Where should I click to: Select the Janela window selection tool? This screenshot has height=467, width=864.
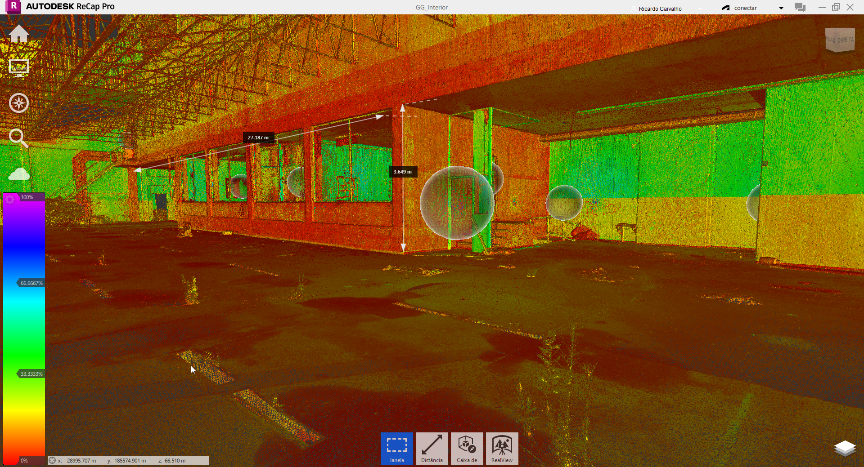point(396,448)
